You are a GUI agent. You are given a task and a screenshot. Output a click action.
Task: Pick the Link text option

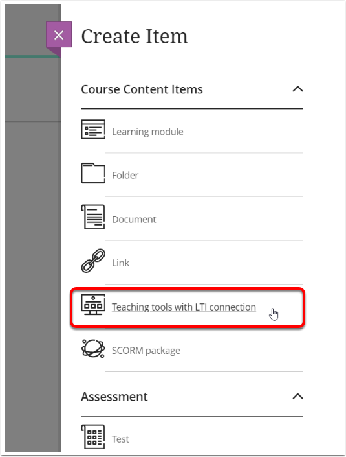pyautogui.click(x=120, y=263)
